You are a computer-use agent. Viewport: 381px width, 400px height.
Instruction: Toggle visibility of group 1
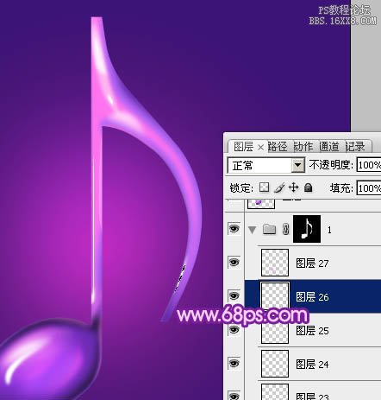pos(234,229)
